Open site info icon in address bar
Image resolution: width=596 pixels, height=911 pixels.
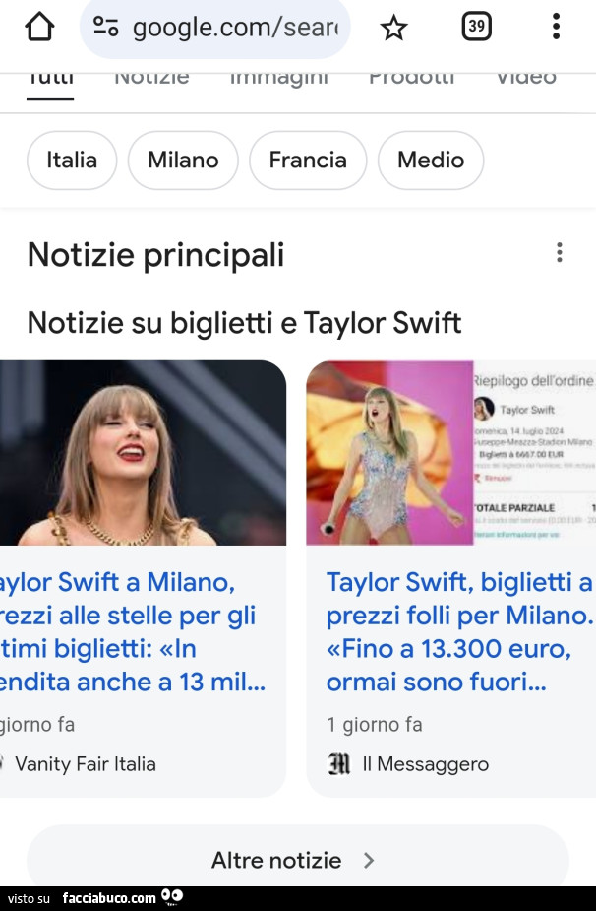(106, 28)
